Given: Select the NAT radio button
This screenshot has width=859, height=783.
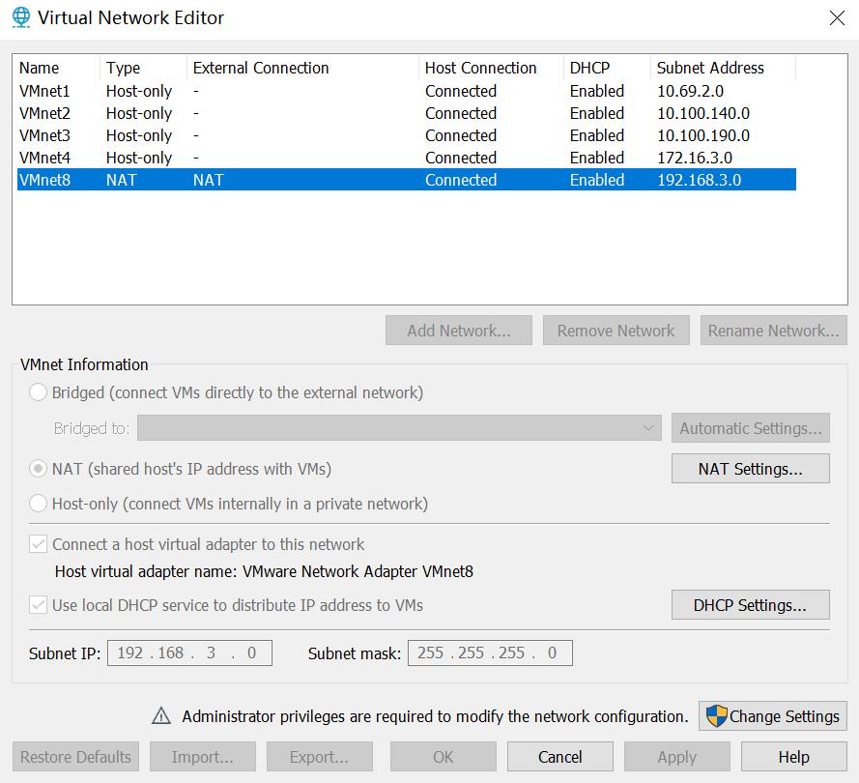Looking at the screenshot, I should click(38, 469).
